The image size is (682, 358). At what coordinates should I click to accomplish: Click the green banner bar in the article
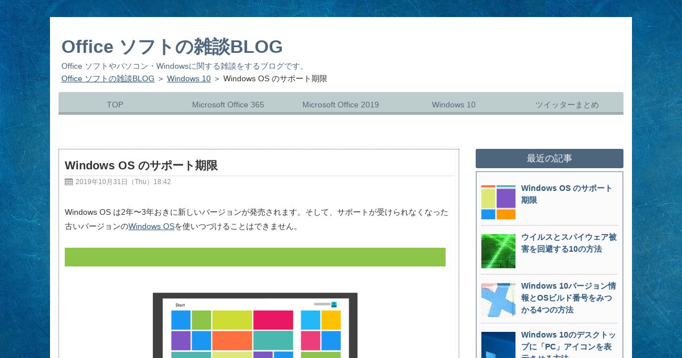pyautogui.click(x=255, y=257)
